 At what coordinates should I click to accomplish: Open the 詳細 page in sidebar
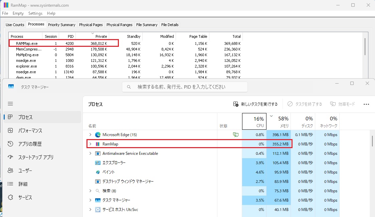42,184
